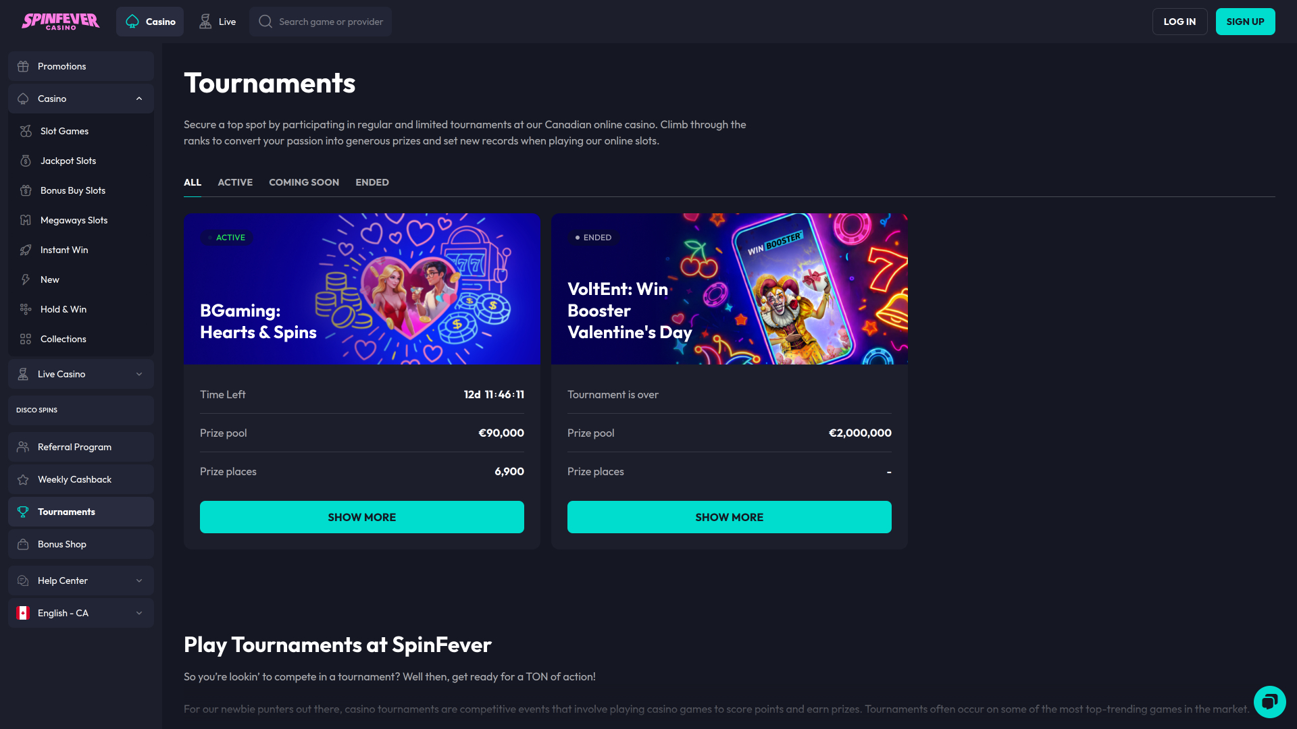Open the English - CA language selector
1297x729 pixels.
tap(80, 613)
